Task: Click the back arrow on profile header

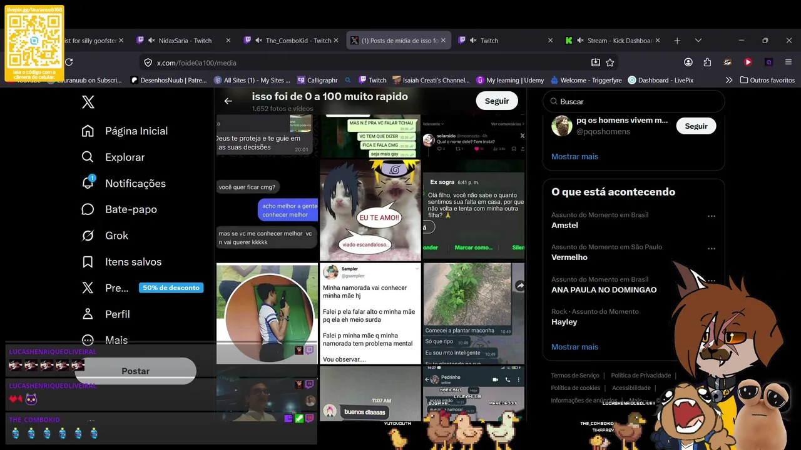Action: click(228, 101)
